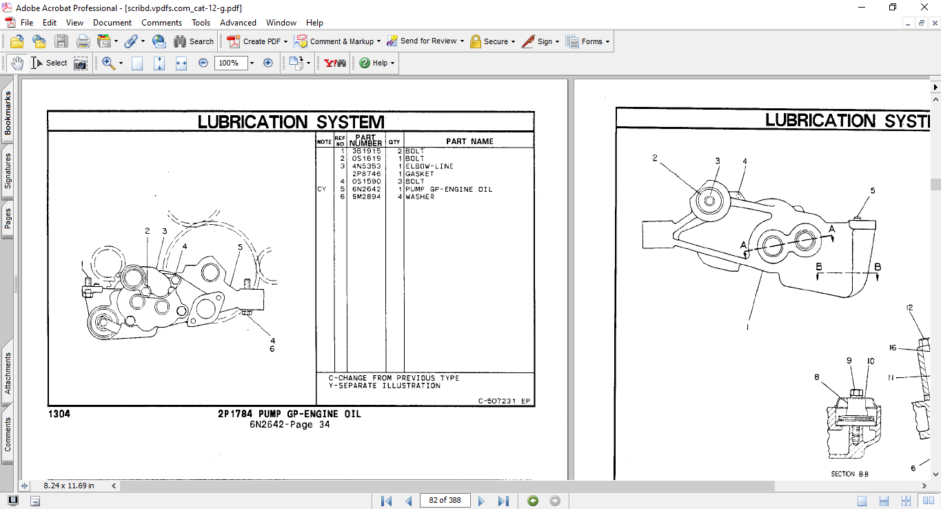Click the Save disk icon

[x=61, y=41]
